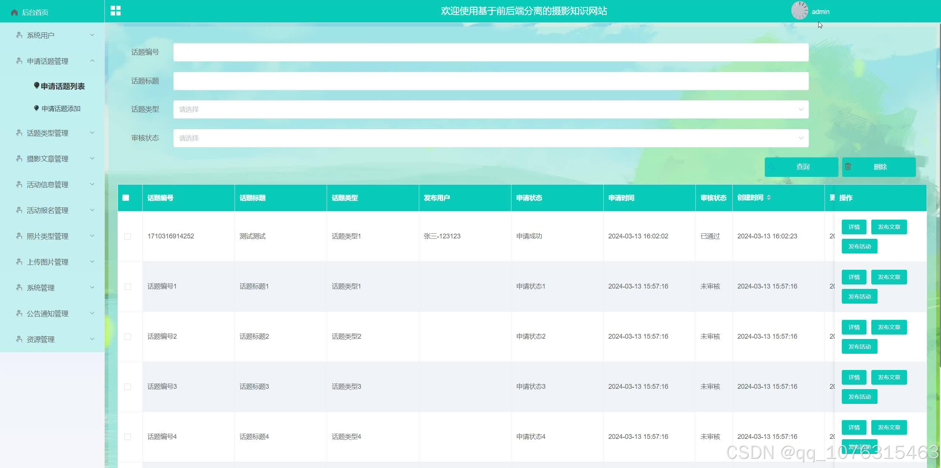The width and height of the screenshot is (941, 468).
Task: Check the row for 话题编号2
Action: [x=128, y=336]
